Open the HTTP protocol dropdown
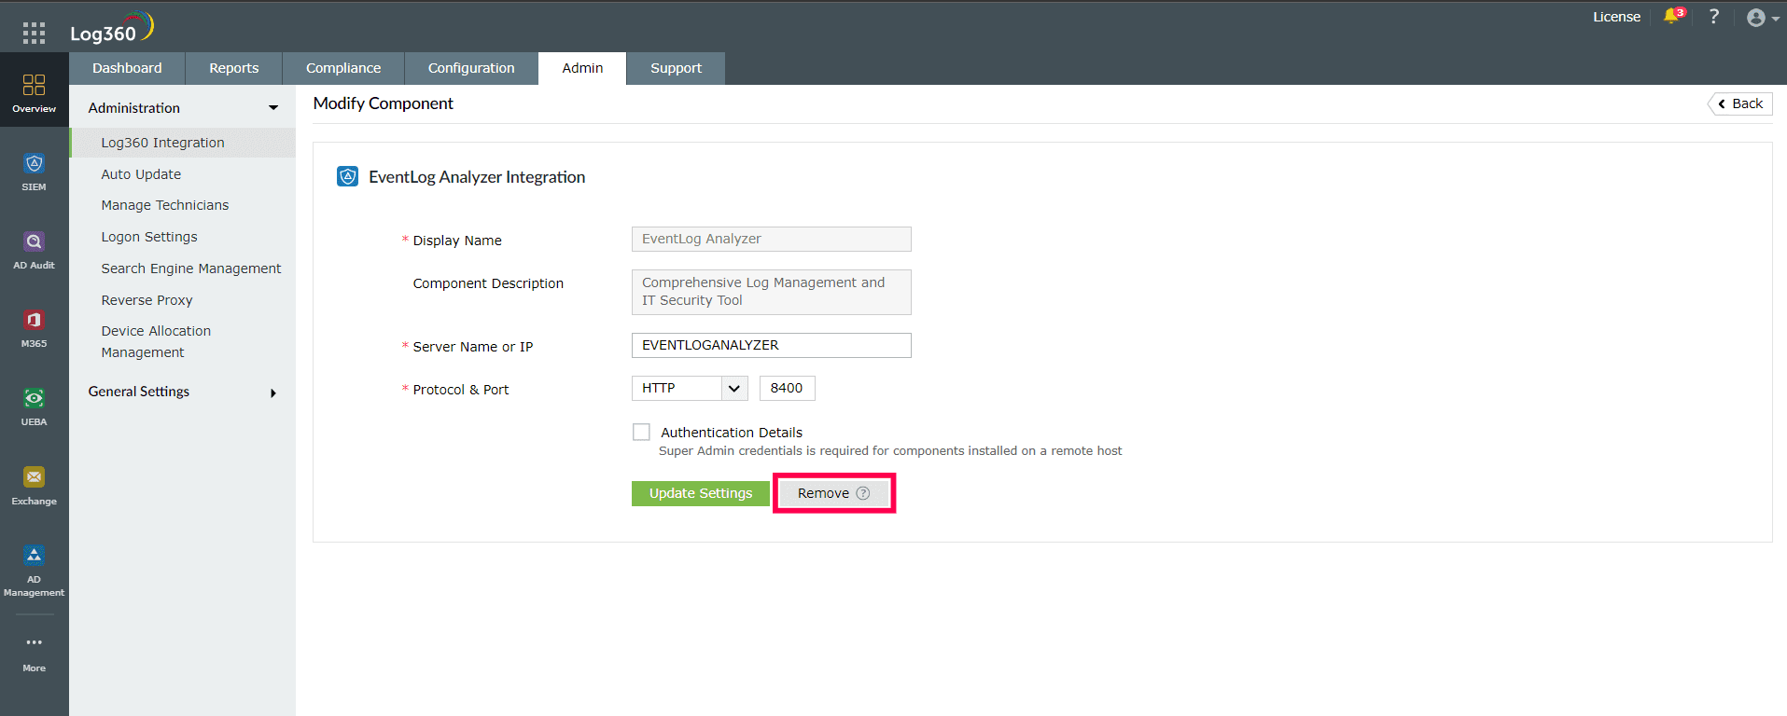The height and width of the screenshot is (716, 1787). coord(690,388)
